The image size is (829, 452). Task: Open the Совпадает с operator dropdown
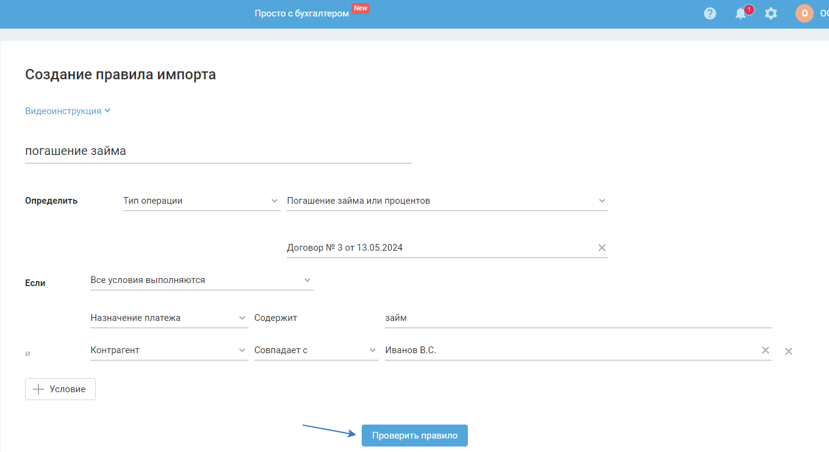click(316, 350)
